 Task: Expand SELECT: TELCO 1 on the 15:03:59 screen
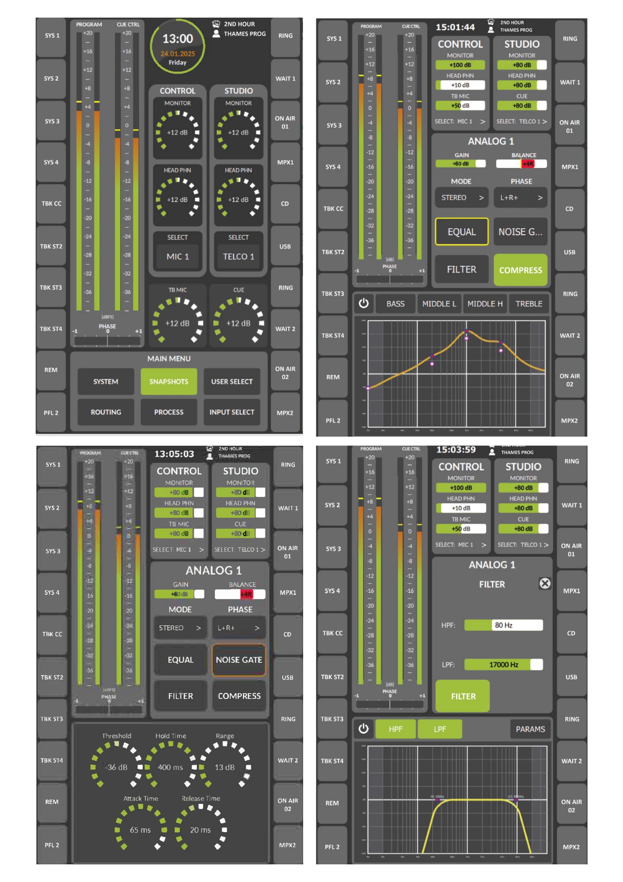click(x=523, y=545)
